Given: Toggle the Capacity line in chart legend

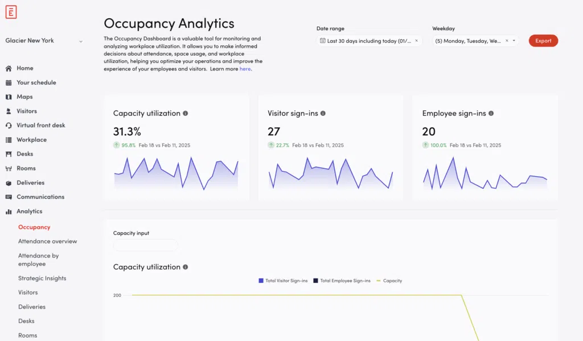Looking at the screenshot, I should (x=389, y=280).
